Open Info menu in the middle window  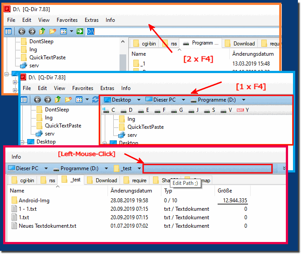click(126, 88)
